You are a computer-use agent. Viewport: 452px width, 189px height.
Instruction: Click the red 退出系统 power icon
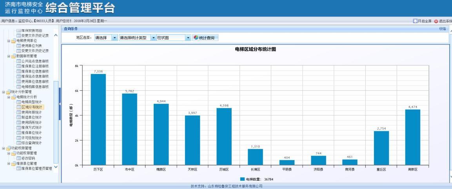(436, 21)
